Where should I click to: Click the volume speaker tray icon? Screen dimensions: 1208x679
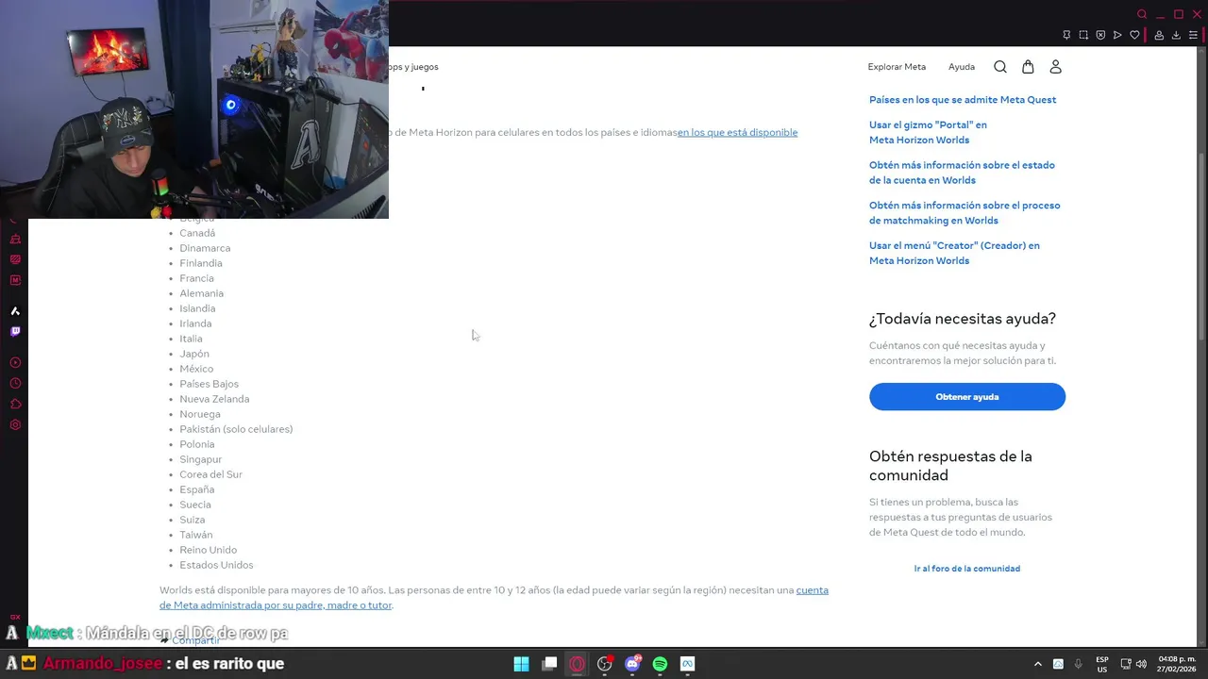point(1142,664)
